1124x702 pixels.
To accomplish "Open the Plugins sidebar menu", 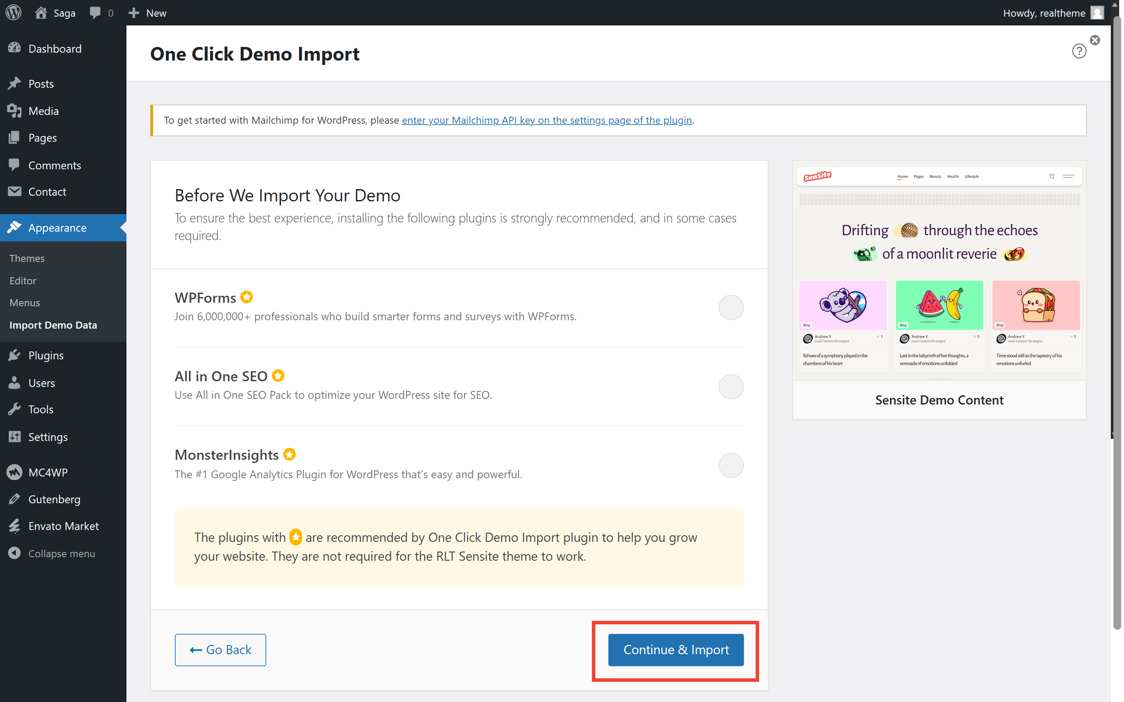I will point(46,355).
